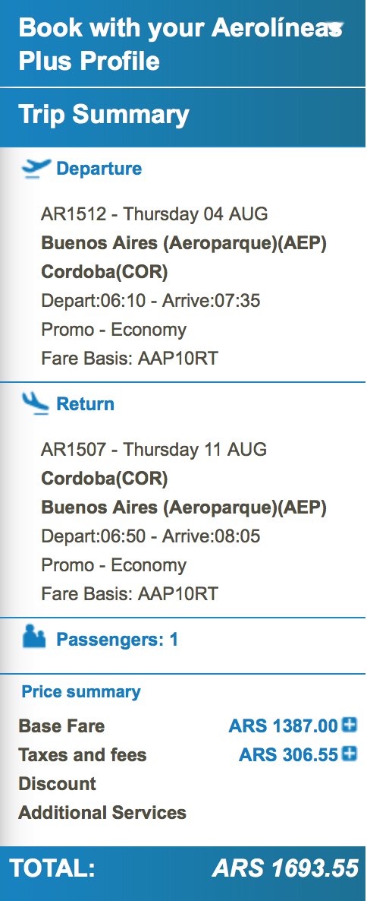This screenshot has width=367, height=901.
Task: Click the Depart:06:50 - Arrive:08:05 return times
Action: 151,536
